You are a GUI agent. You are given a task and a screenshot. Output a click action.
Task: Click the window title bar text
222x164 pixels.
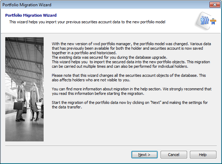pyautogui.click(x=27, y=5)
